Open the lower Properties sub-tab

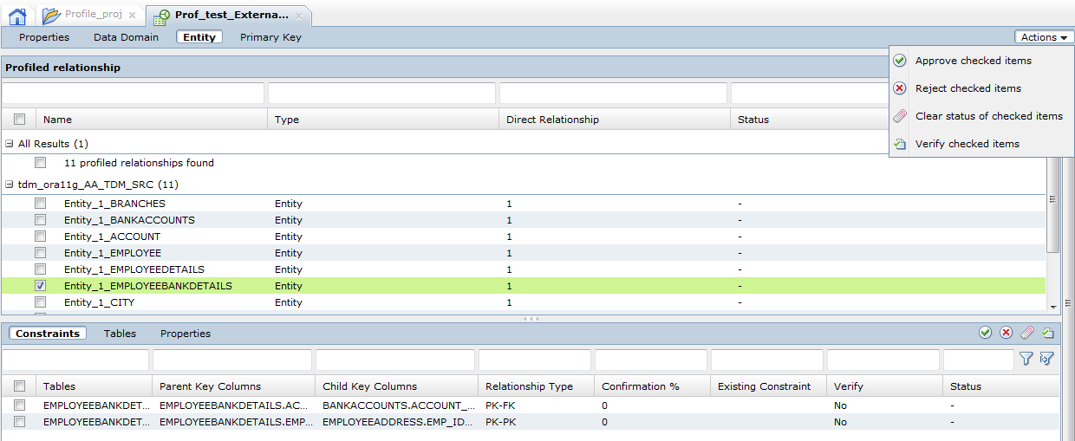[x=186, y=334]
